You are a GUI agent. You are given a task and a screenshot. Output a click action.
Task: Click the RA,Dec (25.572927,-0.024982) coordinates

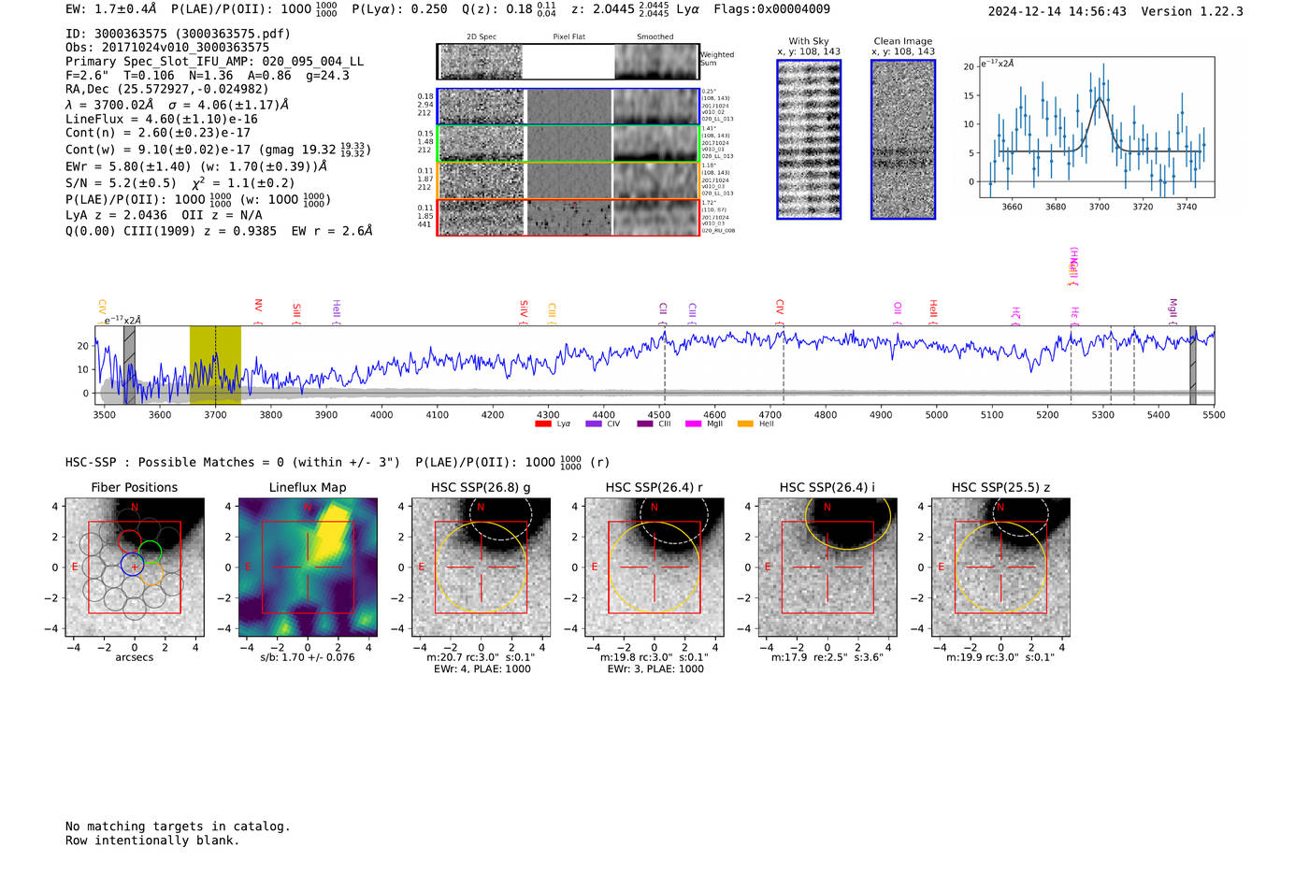167,90
